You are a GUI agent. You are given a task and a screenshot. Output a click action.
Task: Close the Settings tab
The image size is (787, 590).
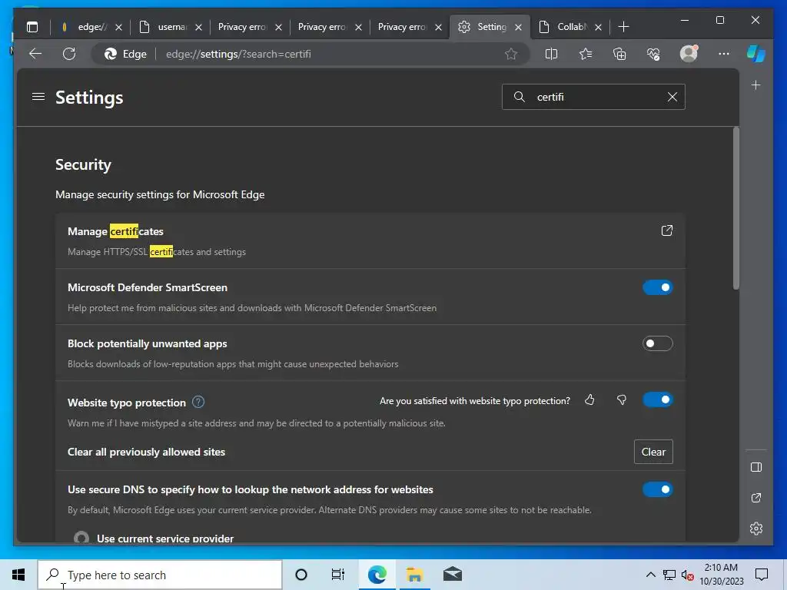point(518,27)
